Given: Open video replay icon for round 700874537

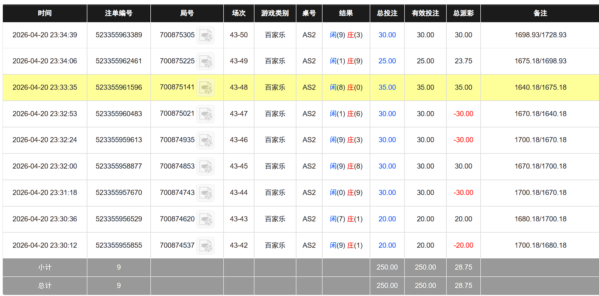Looking at the screenshot, I should [x=205, y=246].
